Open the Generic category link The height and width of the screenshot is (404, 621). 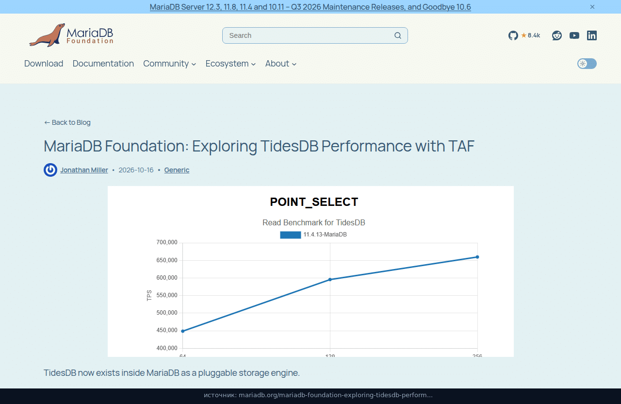(177, 170)
